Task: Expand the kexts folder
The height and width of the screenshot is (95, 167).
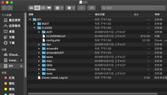Action: click(x=39, y=57)
